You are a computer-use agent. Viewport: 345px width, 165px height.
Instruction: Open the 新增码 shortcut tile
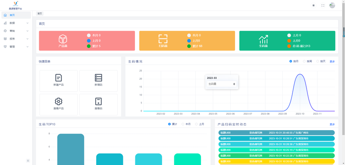(x=98, y=81)
